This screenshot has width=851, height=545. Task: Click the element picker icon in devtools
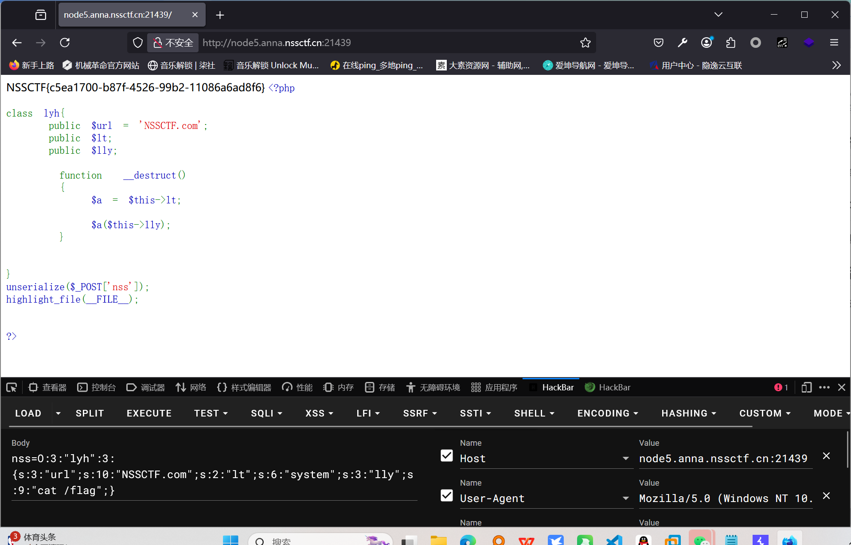click(12, 388)
